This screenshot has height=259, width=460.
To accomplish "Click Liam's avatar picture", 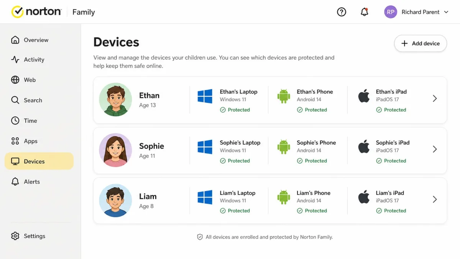I will point(115,201).
